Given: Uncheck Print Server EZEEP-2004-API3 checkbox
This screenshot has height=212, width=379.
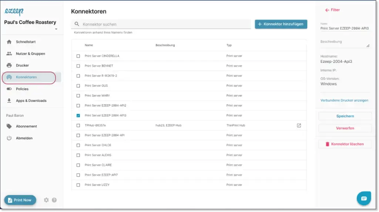Looking at the screenshot, I should click(78, 116).
